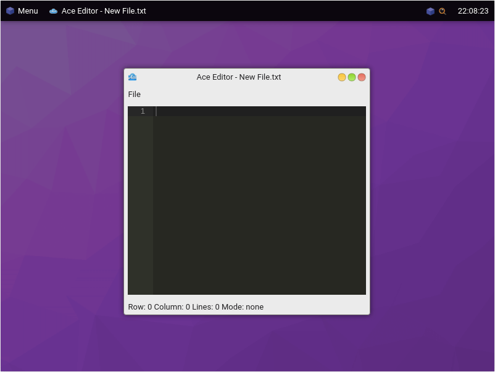Click the status bar reading Row: 0 Column: 0 Lines: 0 Mode: none
495x372 pixels.
pyautogui.click(x=196, y=307)
